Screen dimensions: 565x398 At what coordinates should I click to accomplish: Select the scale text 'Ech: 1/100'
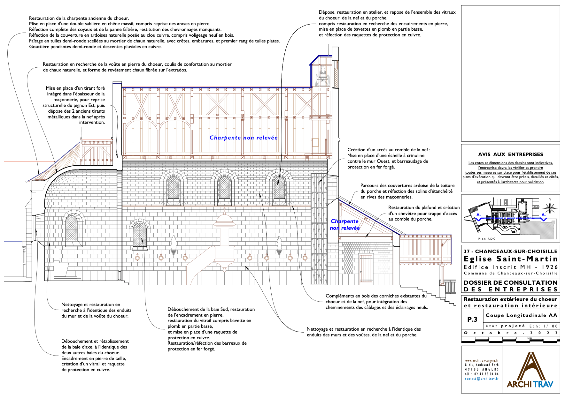(543, 326)
